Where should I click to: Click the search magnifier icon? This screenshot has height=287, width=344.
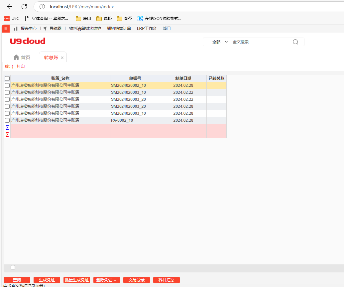point(295,42)
